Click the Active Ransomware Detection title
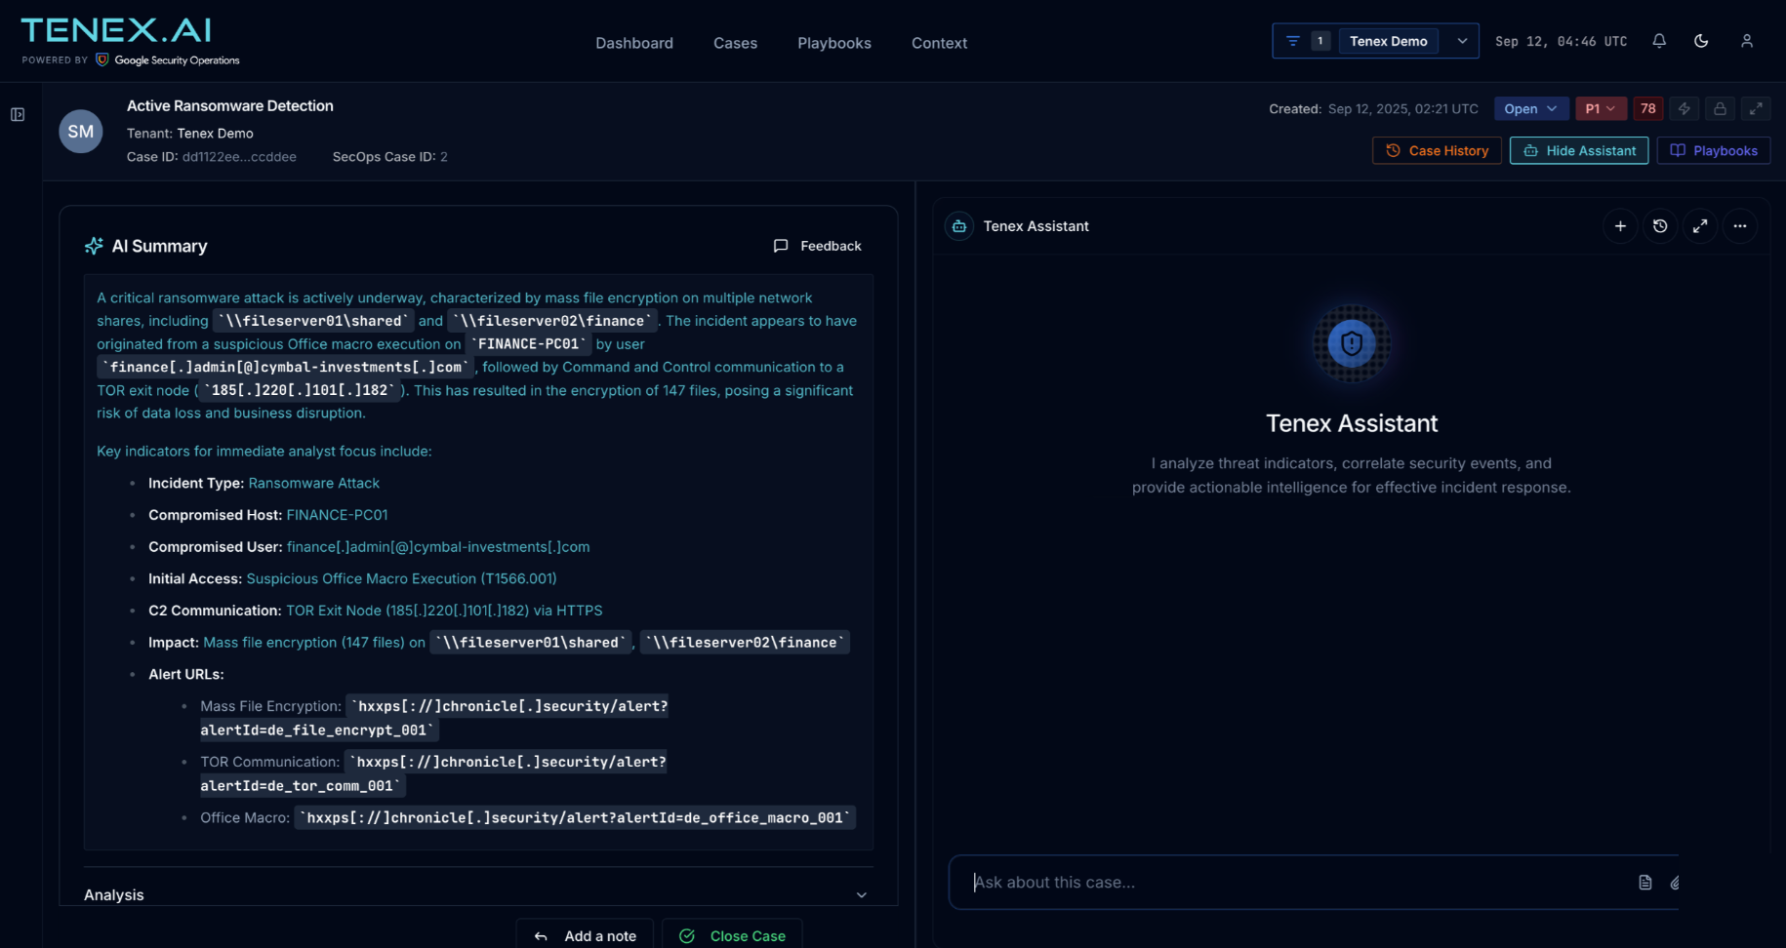1786x948 pixels. 230,106
